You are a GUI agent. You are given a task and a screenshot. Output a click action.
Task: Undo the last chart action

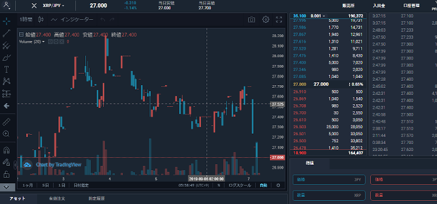pos(103,20)
